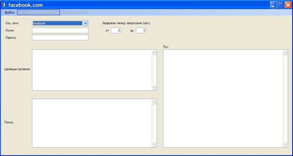Open the Соц. сеть dropdown arrow
Viewport: 293px width, 156px height.
85,23
